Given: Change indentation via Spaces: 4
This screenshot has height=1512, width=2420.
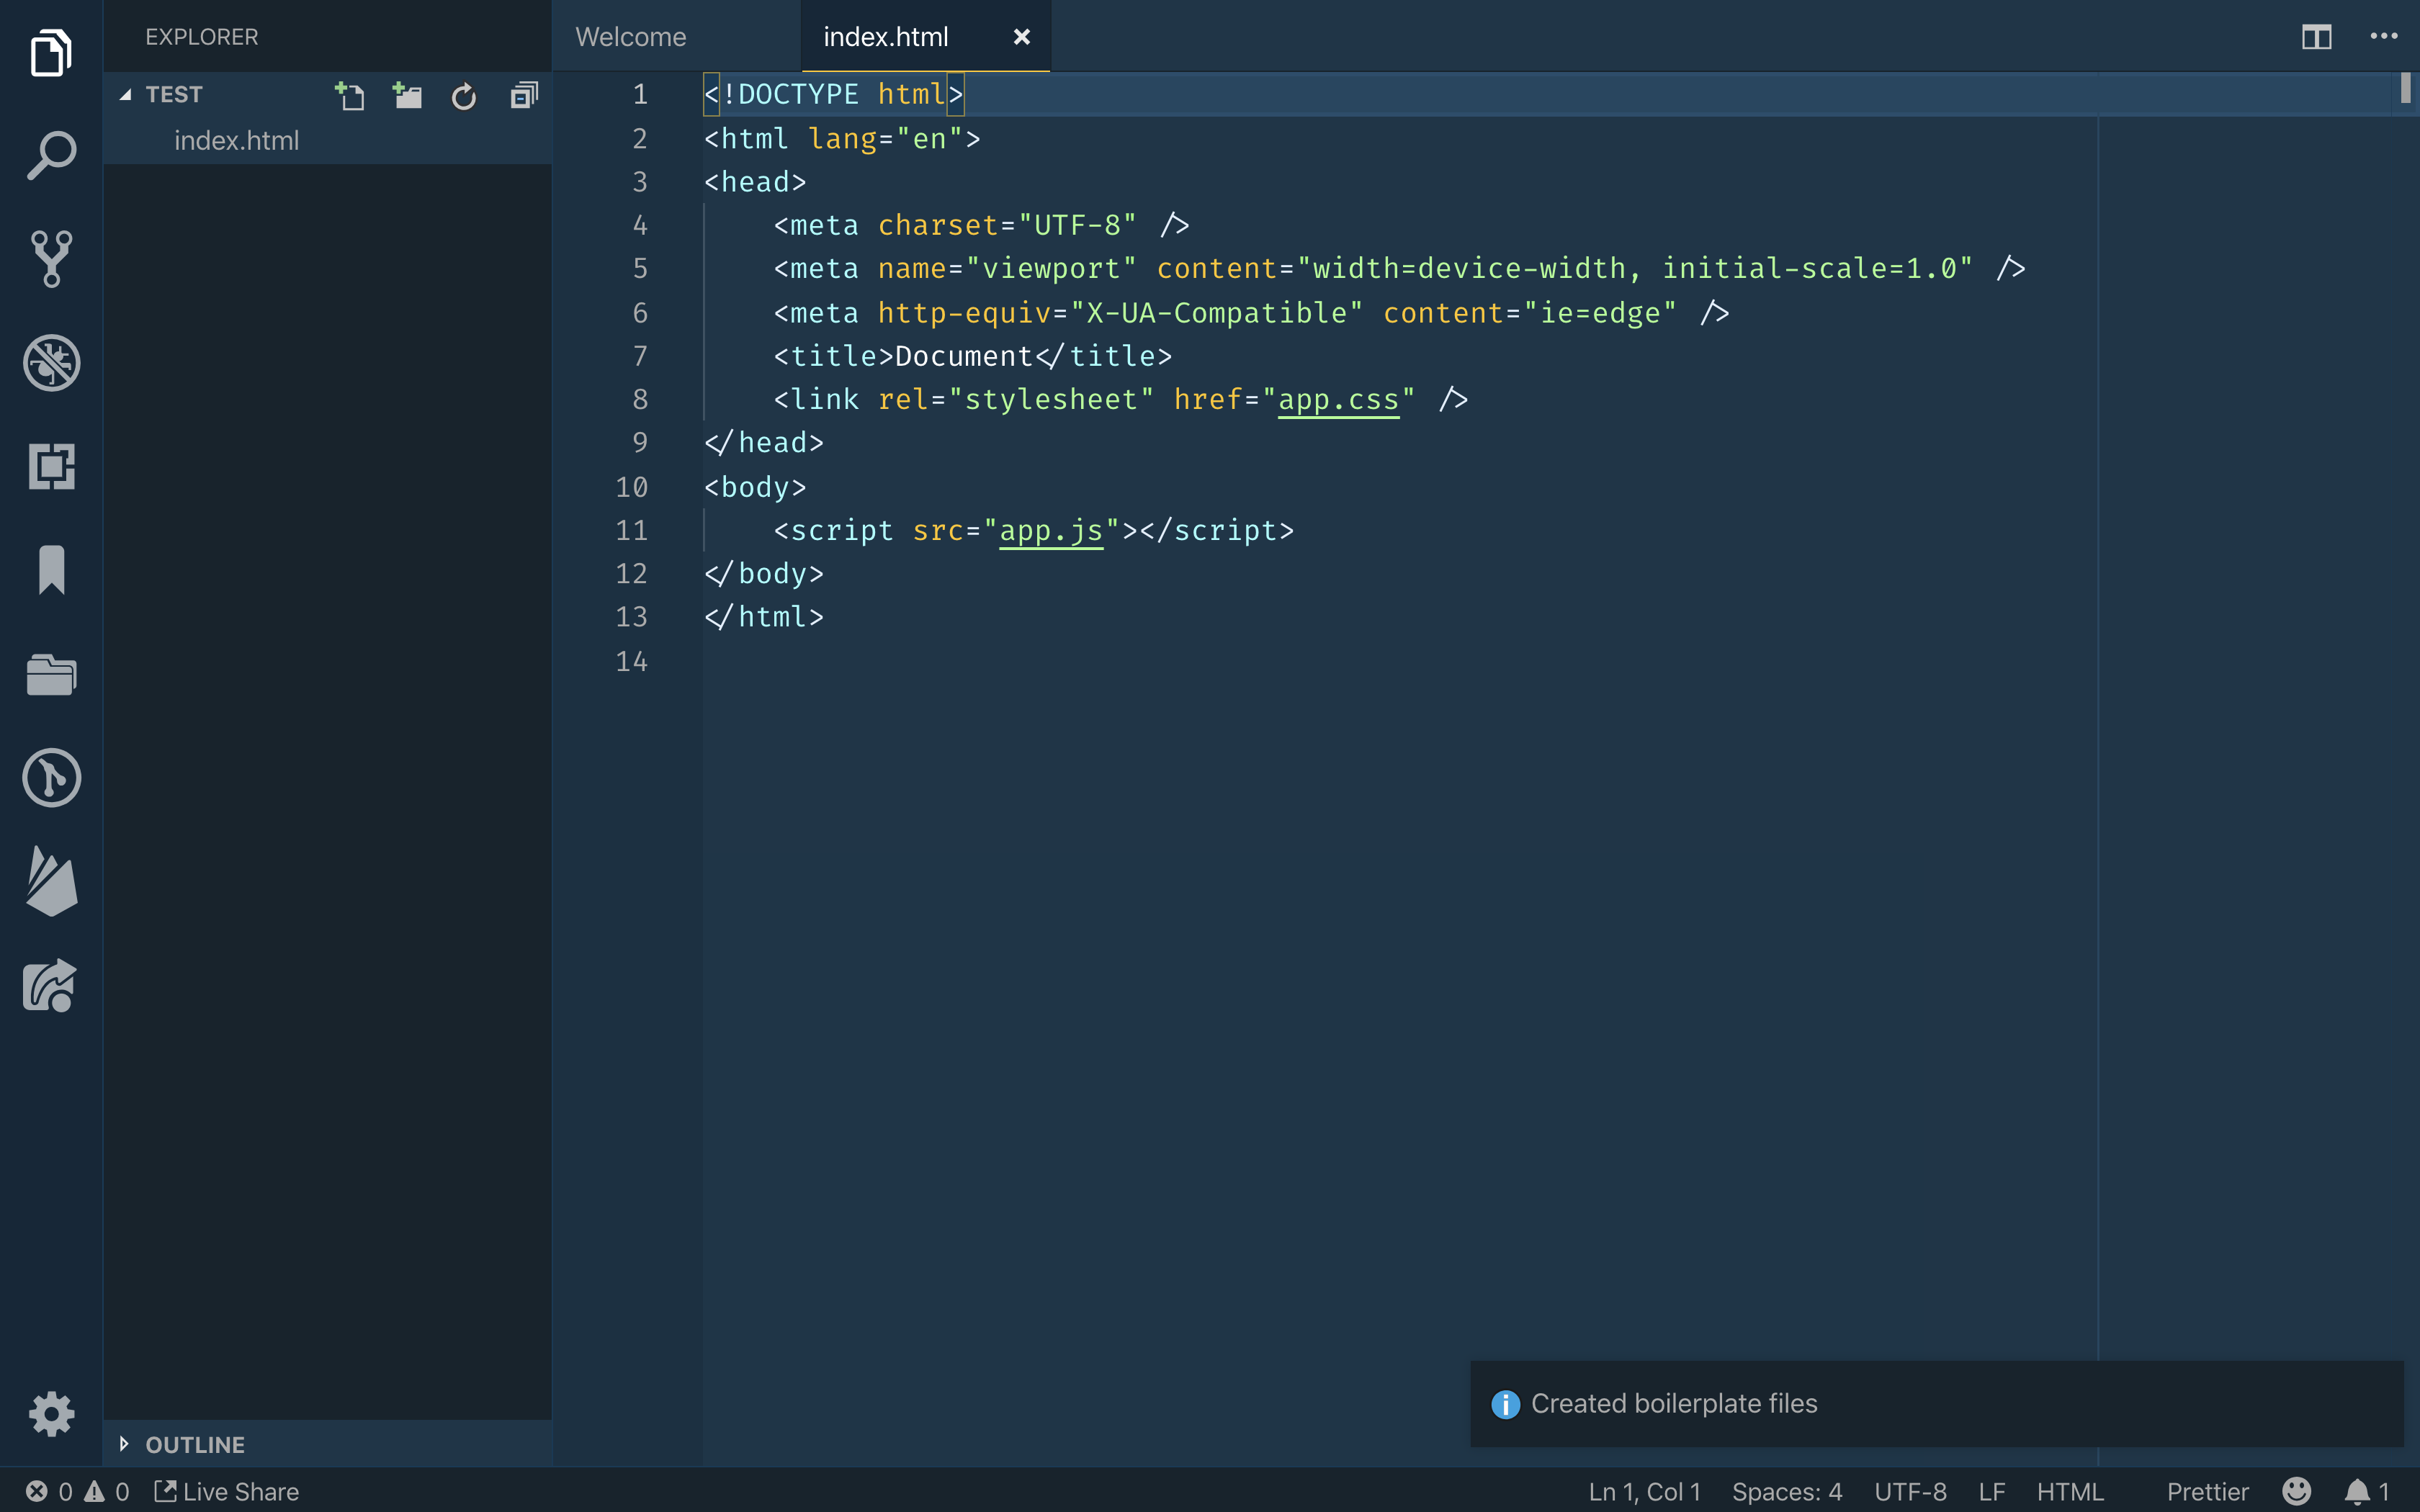Looking at the screenshot, I should point(1787,1491).
